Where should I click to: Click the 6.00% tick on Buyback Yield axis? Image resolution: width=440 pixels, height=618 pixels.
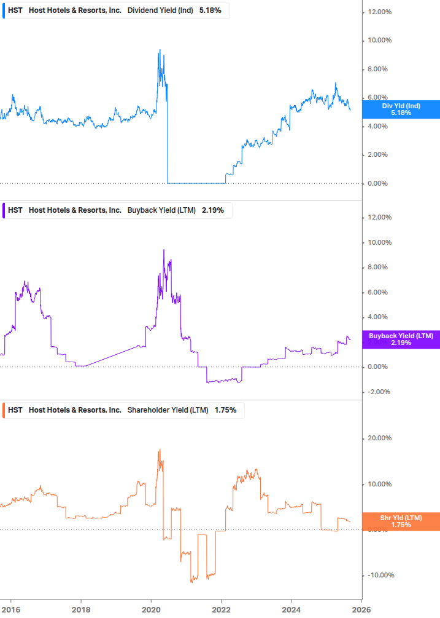[x=377, y=293]
